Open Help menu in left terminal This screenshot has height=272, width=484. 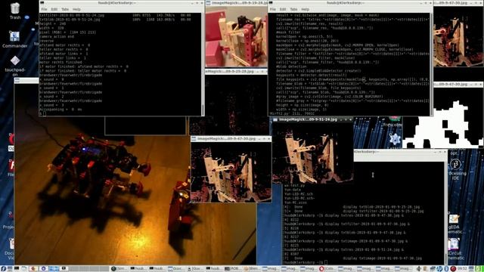tap(76, 9)
